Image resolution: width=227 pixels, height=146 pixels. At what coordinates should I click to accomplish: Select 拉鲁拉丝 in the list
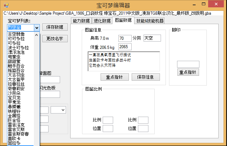tap(21, 84)
